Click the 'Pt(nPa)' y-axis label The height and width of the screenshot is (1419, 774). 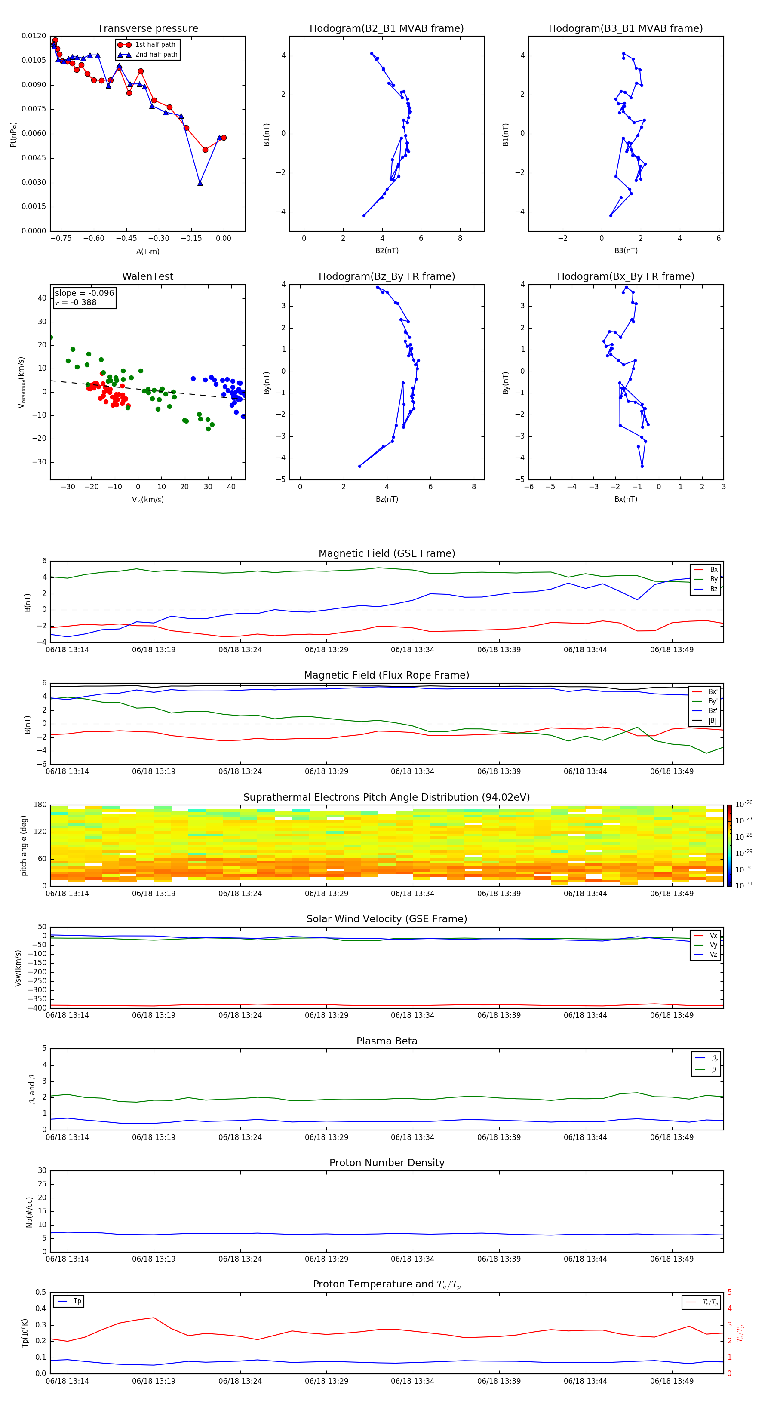(13, 134)
